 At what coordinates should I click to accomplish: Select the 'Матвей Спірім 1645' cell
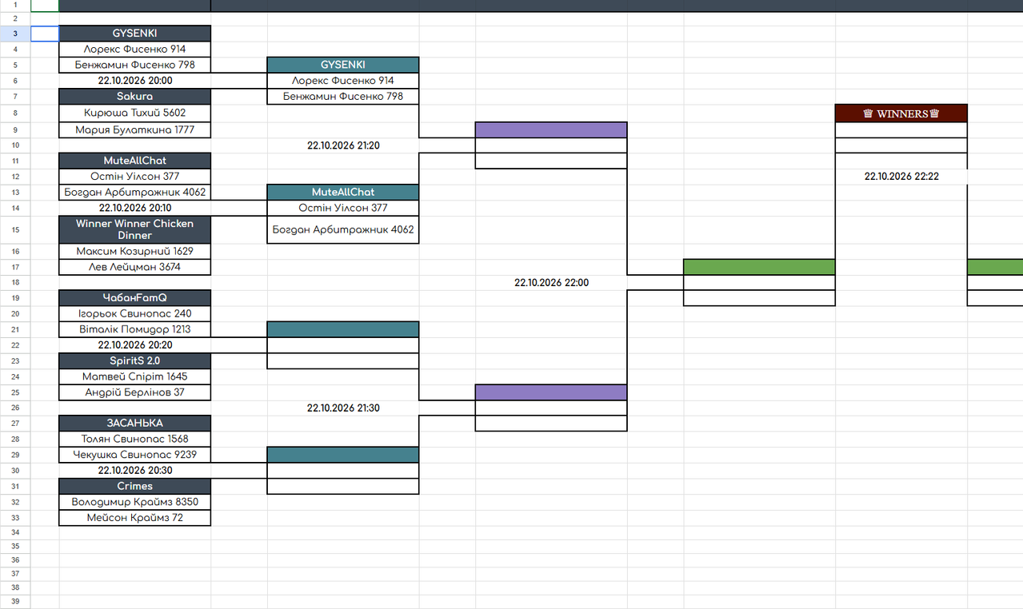pyautogui.click(x=135, y=376)
